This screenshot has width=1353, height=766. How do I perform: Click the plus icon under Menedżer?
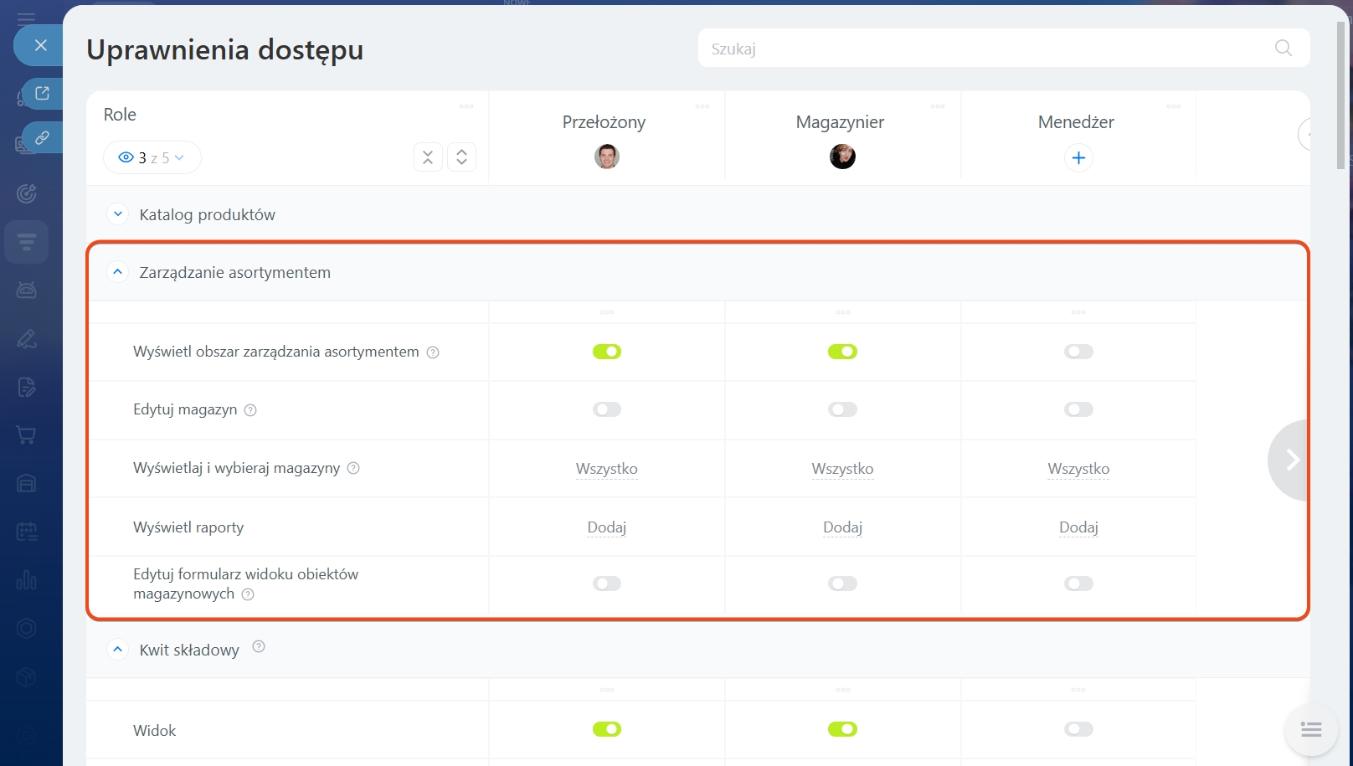point(1078,157)
